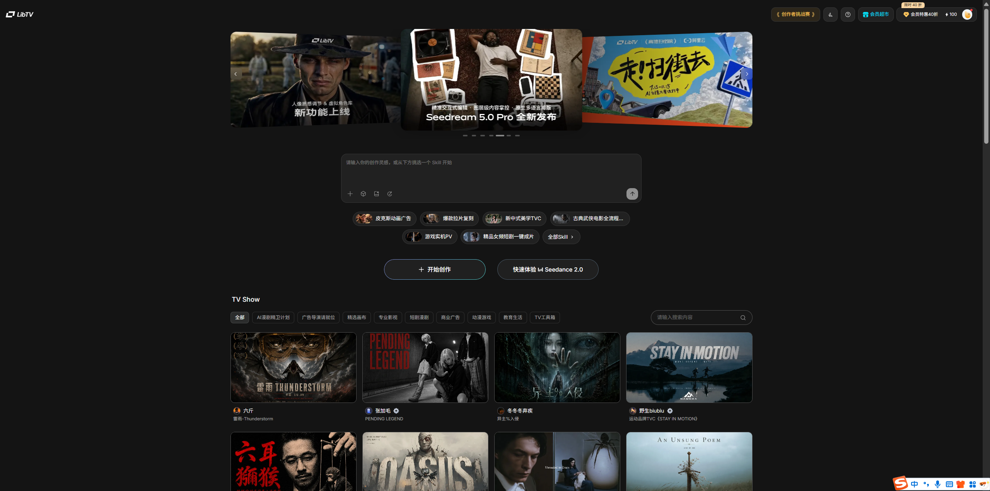Click the LibTV logo in the header
The image size is (990, 491).
pos(20,14)
